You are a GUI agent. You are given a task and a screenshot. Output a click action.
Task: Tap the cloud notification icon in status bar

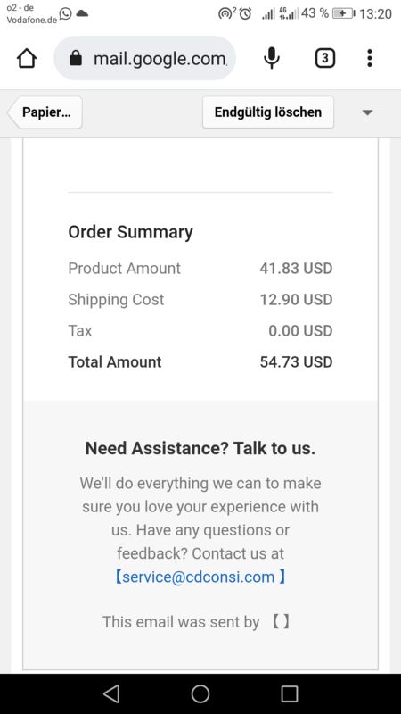click(82, 13)
